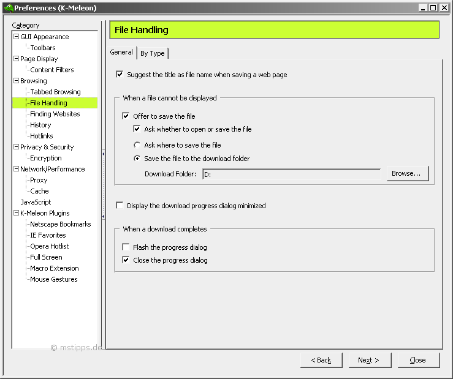The width and height of the screenshot is (453, 379).
Task: Open JavaScript category
Action: (x=36, y=202)
